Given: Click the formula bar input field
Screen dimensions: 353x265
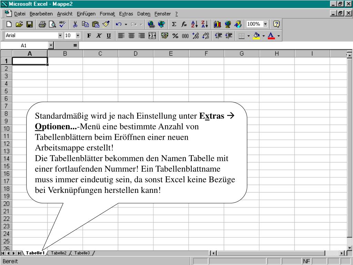Looking at the screenshot, I should [x=215, y=46].
